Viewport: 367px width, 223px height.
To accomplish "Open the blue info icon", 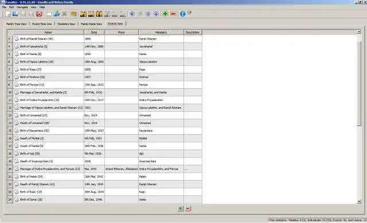I will click(x=182, y=14).
